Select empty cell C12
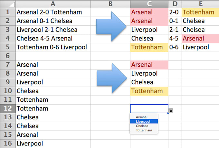 pos(149,108)
